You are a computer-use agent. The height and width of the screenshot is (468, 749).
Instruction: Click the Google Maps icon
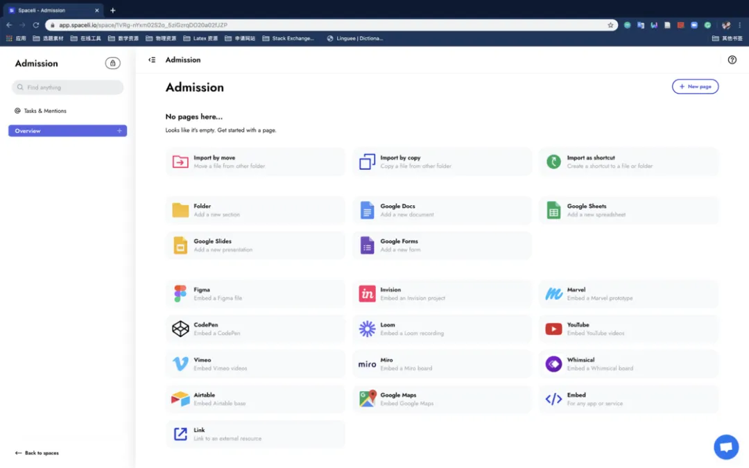(367, 399)
